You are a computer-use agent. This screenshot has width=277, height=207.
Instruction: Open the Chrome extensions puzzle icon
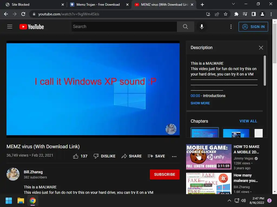coord(236,14)
